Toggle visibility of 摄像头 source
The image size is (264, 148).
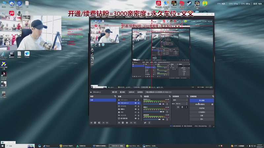click(x=136, y=109)
